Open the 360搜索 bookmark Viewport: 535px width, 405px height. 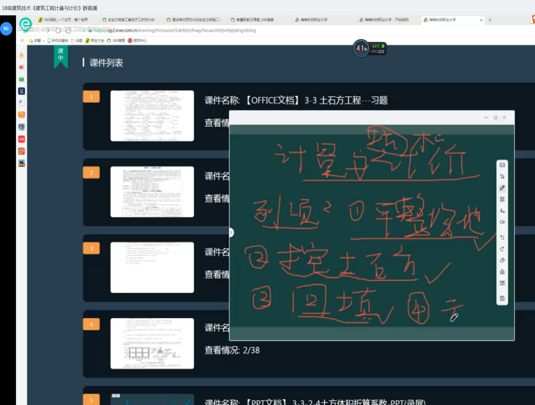[116, 41]
